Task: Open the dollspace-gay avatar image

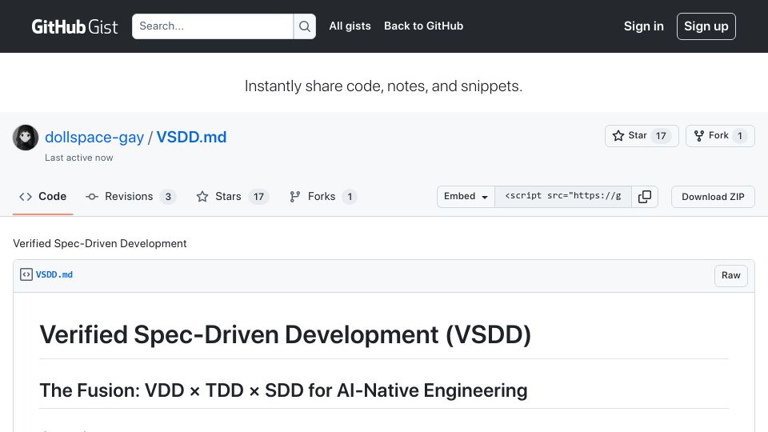Action: (26, 138)
